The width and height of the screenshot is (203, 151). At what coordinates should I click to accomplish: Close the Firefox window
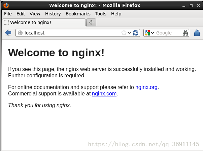click(x=199, y=6)
